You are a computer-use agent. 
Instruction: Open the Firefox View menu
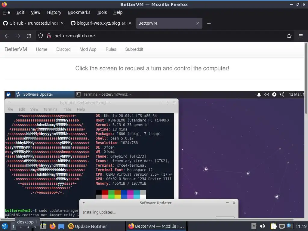[x=35, y=12]
